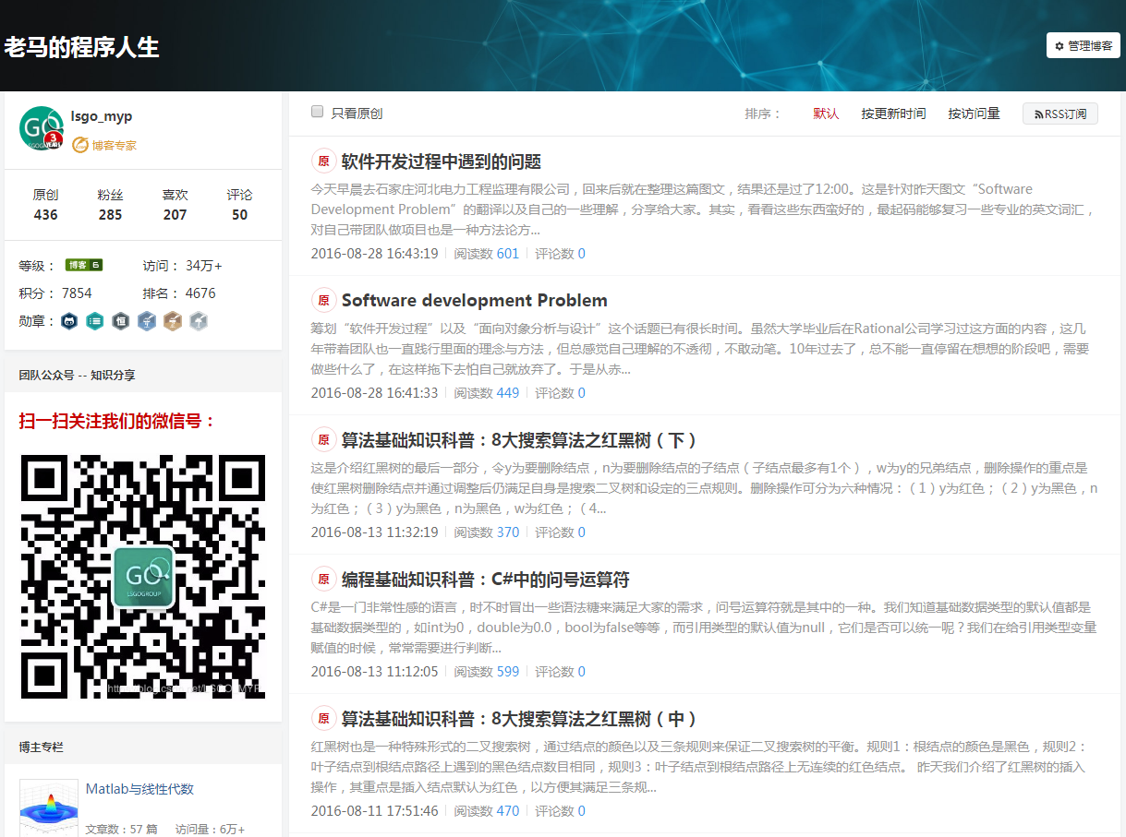1126x837 pixels.
Task: Click 阅读数 449 count
Action: pos(486,393)
